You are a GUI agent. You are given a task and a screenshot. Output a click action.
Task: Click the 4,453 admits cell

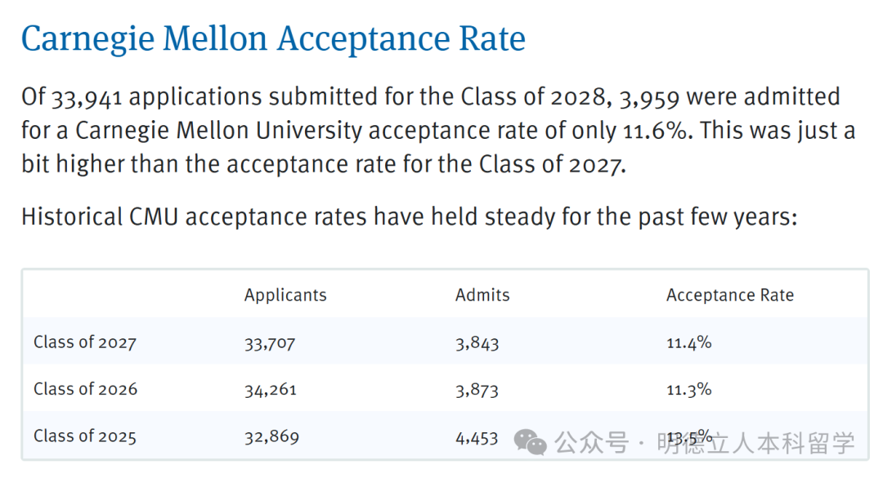coord(477,437)
